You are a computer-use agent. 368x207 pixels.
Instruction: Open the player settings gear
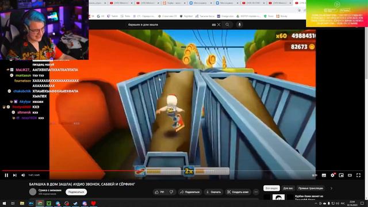332,175
